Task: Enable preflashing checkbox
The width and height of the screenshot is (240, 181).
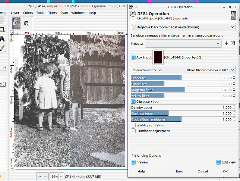Action: 133,125
